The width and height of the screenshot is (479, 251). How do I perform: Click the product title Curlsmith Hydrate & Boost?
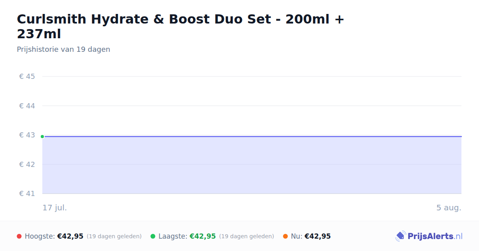pos(180,26)
